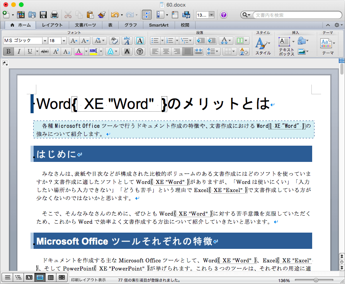Toggle Italic formatting

(19, 51)
